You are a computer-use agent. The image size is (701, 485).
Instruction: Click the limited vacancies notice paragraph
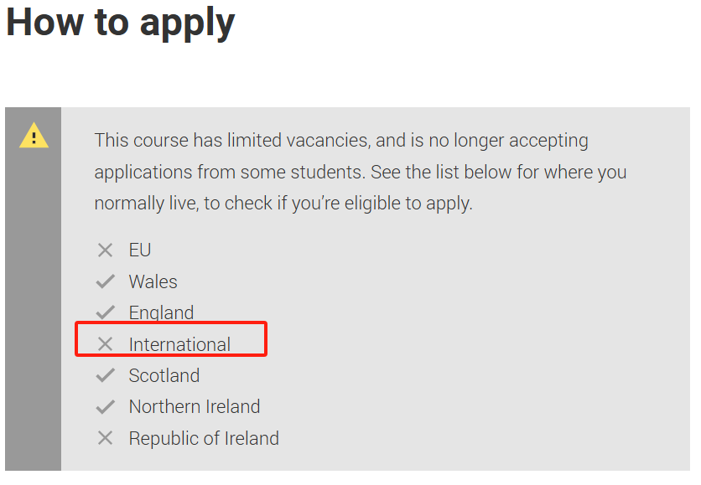pos(361,172)
